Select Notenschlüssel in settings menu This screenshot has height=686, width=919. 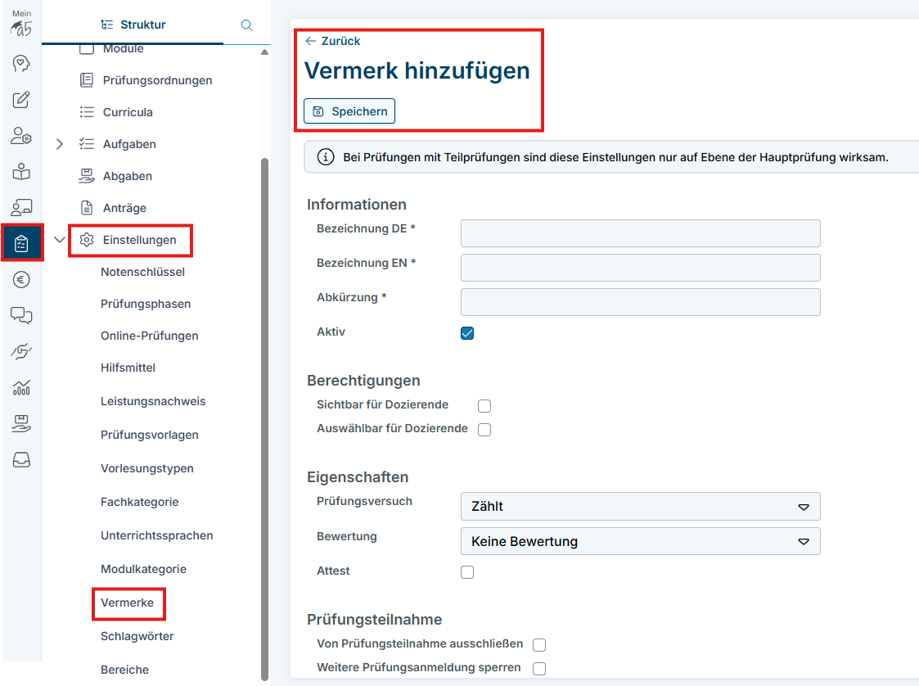[142, 272]
